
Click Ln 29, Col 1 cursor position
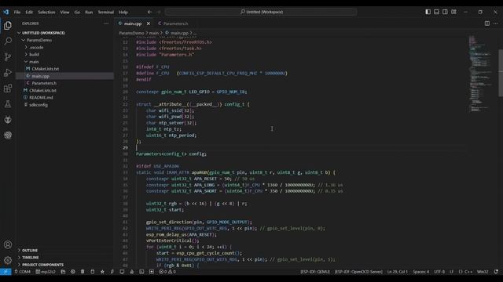coord(397,272)
